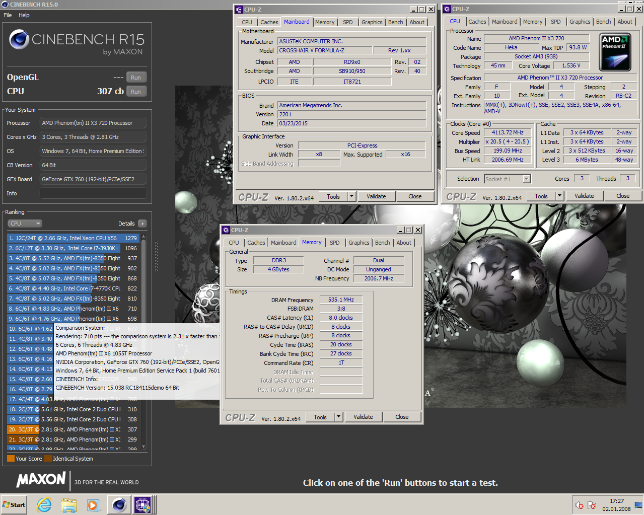Click the Core Voltage 1.536 V value

point(571,65)
